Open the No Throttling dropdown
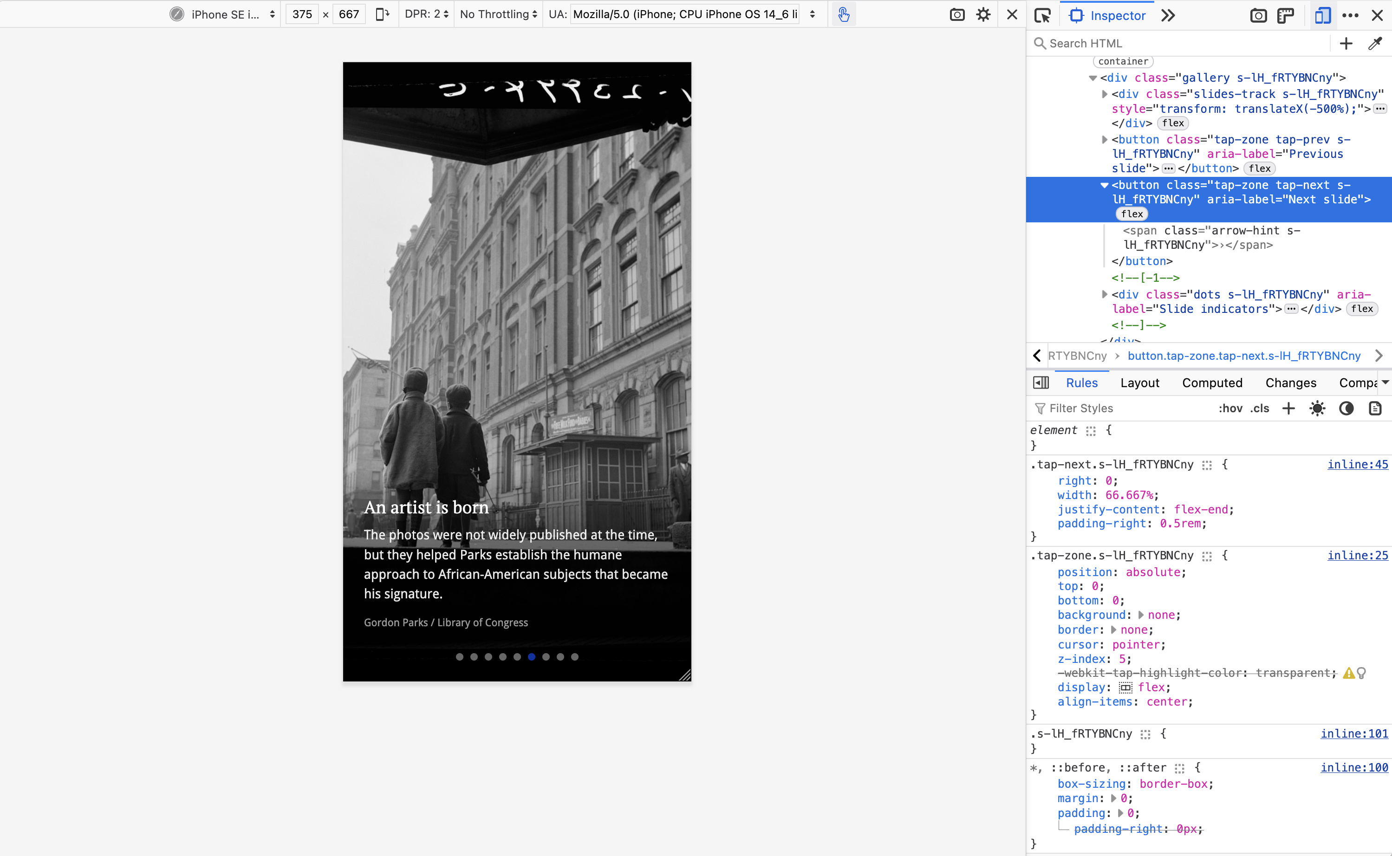 498,14
